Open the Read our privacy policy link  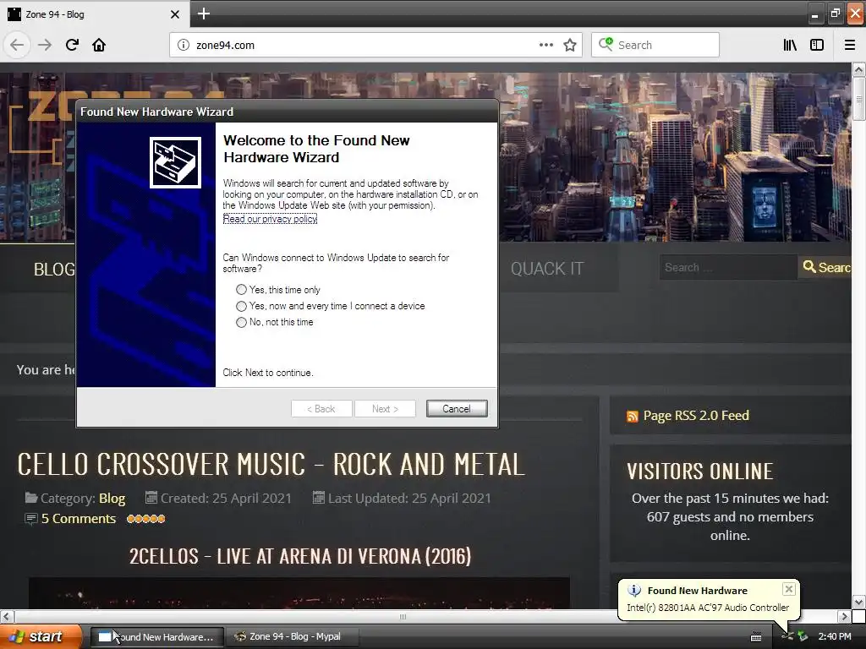click(270, 219)
